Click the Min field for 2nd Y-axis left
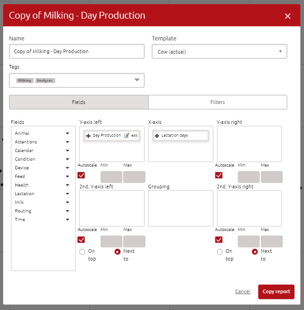 click(x=111, y=241)
